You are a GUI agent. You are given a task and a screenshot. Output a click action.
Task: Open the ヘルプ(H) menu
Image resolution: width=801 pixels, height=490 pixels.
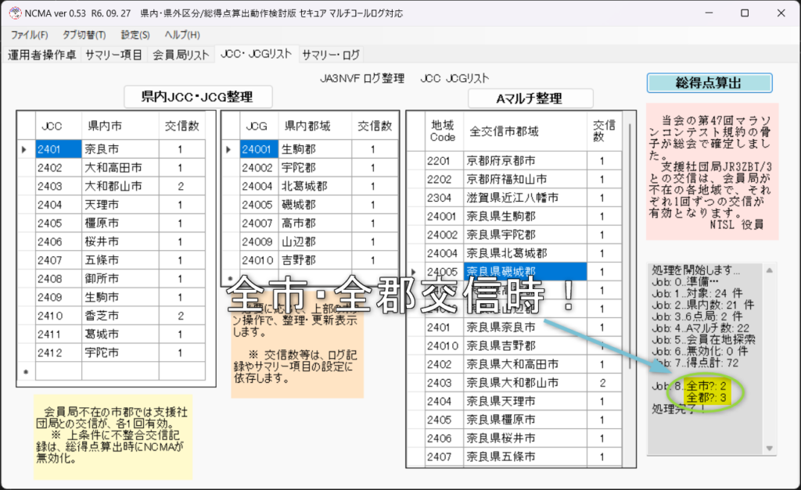(x=181, y=35)
